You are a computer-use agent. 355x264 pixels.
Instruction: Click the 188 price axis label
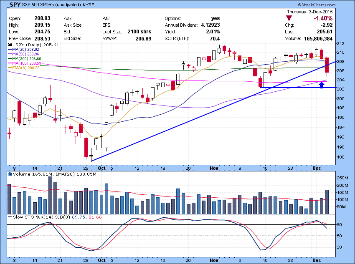pos(341,157)
